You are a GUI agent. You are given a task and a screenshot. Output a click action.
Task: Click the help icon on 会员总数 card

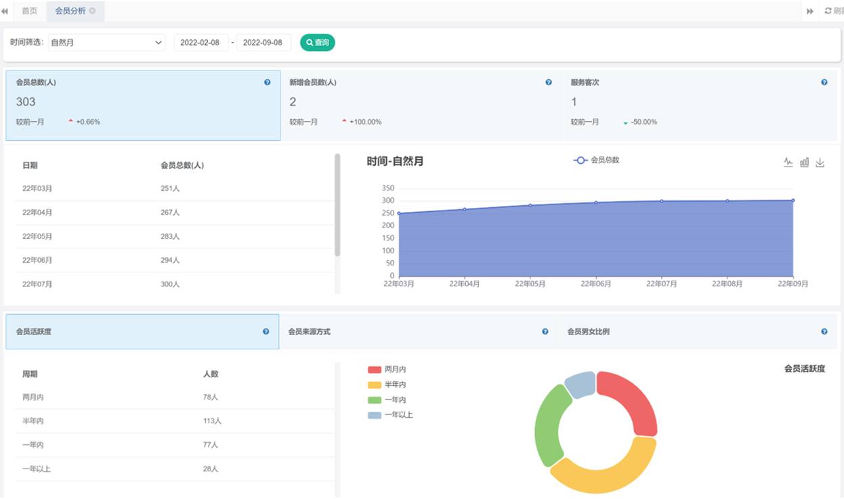[267, 83]
